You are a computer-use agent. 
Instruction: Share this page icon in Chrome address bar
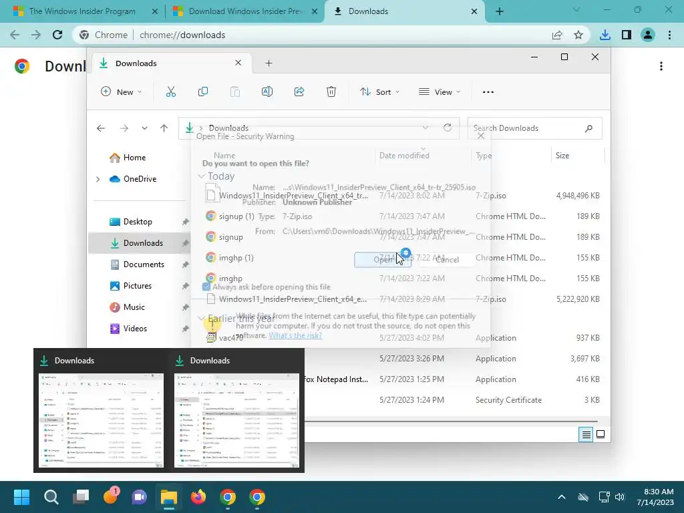click(557, 35)
